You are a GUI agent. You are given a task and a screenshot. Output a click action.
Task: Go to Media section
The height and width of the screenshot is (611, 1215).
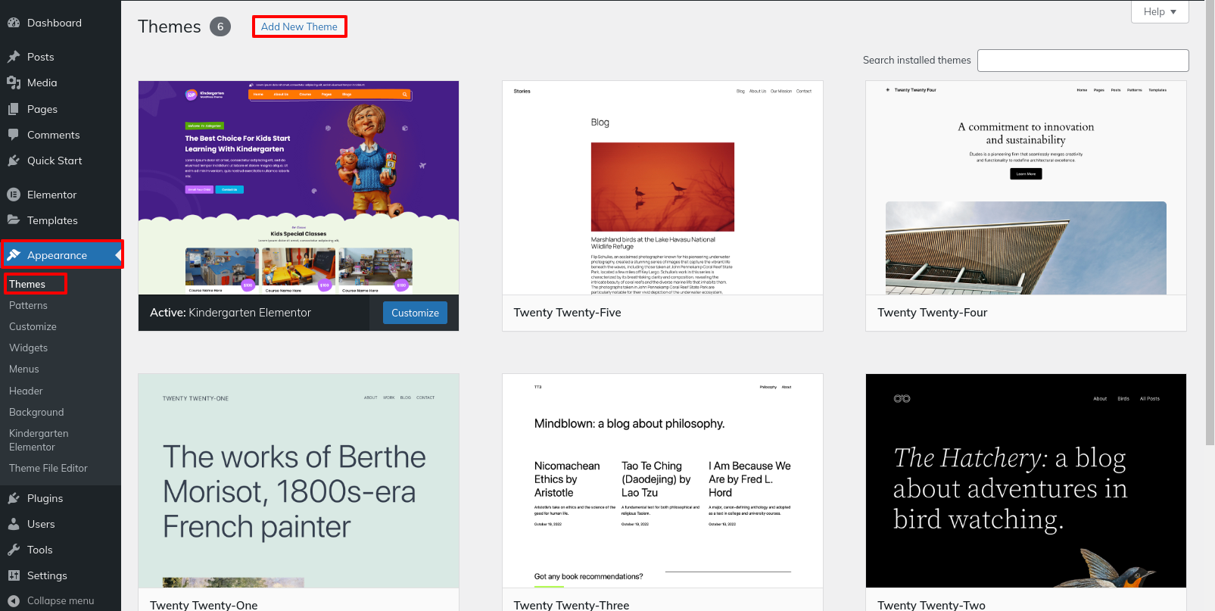click(61, 83)
